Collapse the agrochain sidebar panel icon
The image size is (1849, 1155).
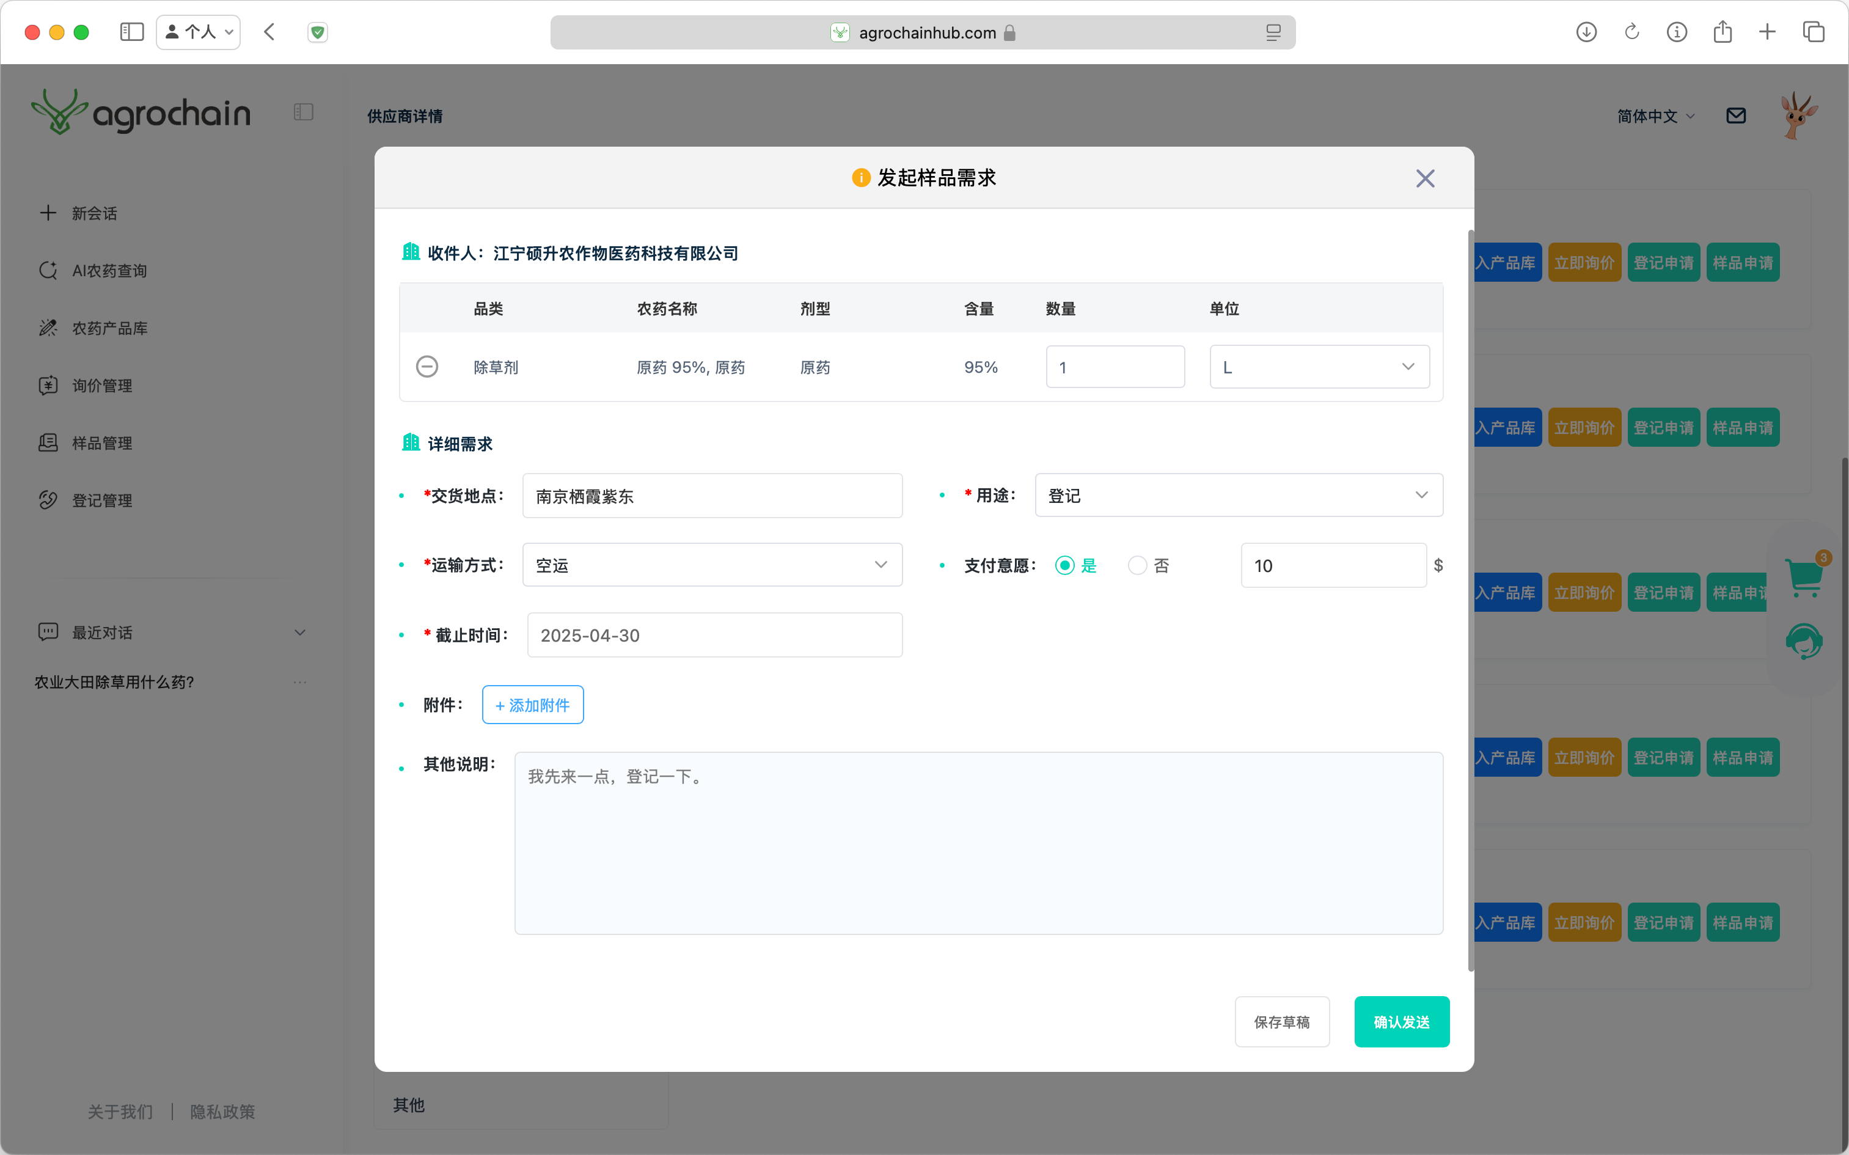303,112
